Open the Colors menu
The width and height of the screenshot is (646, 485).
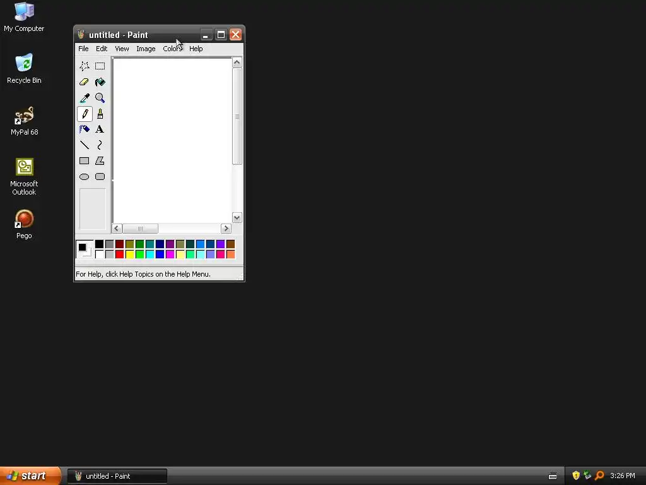[x=172, y=49]
